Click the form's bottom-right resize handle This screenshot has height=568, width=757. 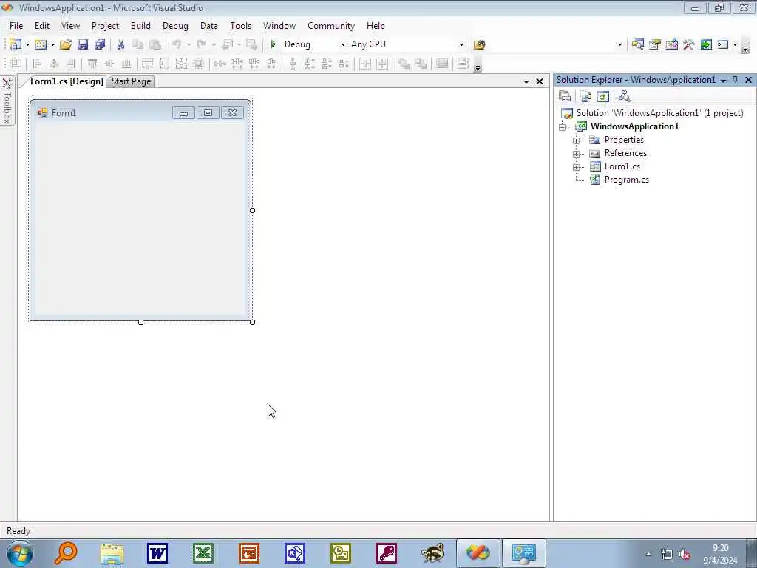coord(253,322)
